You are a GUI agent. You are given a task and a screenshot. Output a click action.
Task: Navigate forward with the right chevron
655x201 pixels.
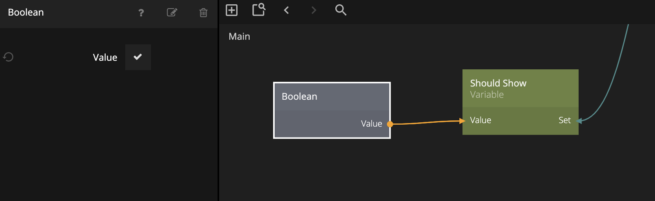tap(313, 10)
